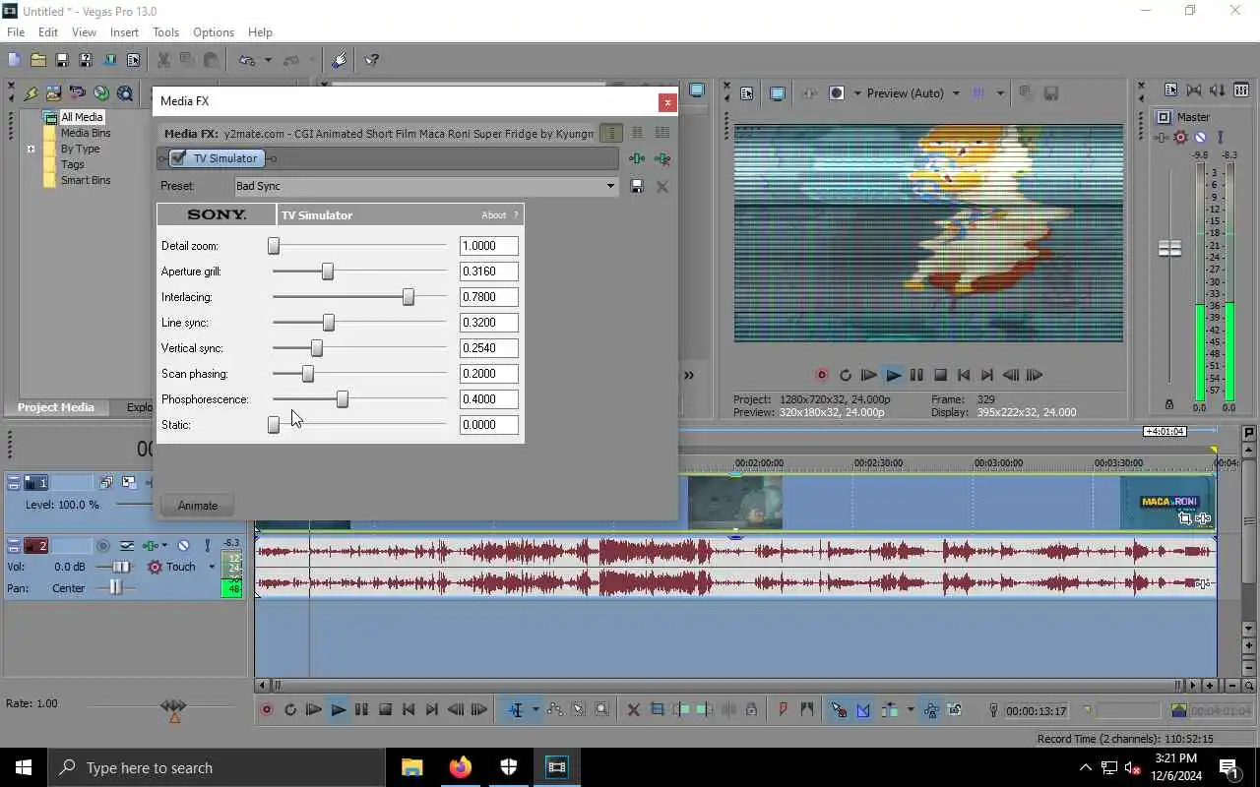1260x787 pixels.
Task: Click the Phosphorescence slider handle
Action: coord(343,399)
